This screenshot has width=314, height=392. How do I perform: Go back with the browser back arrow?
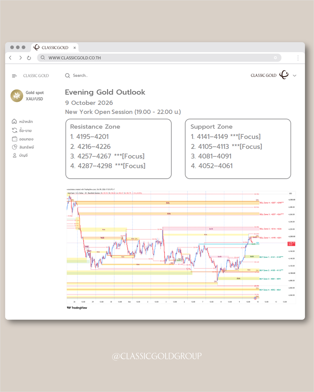(x=10, y=58)
